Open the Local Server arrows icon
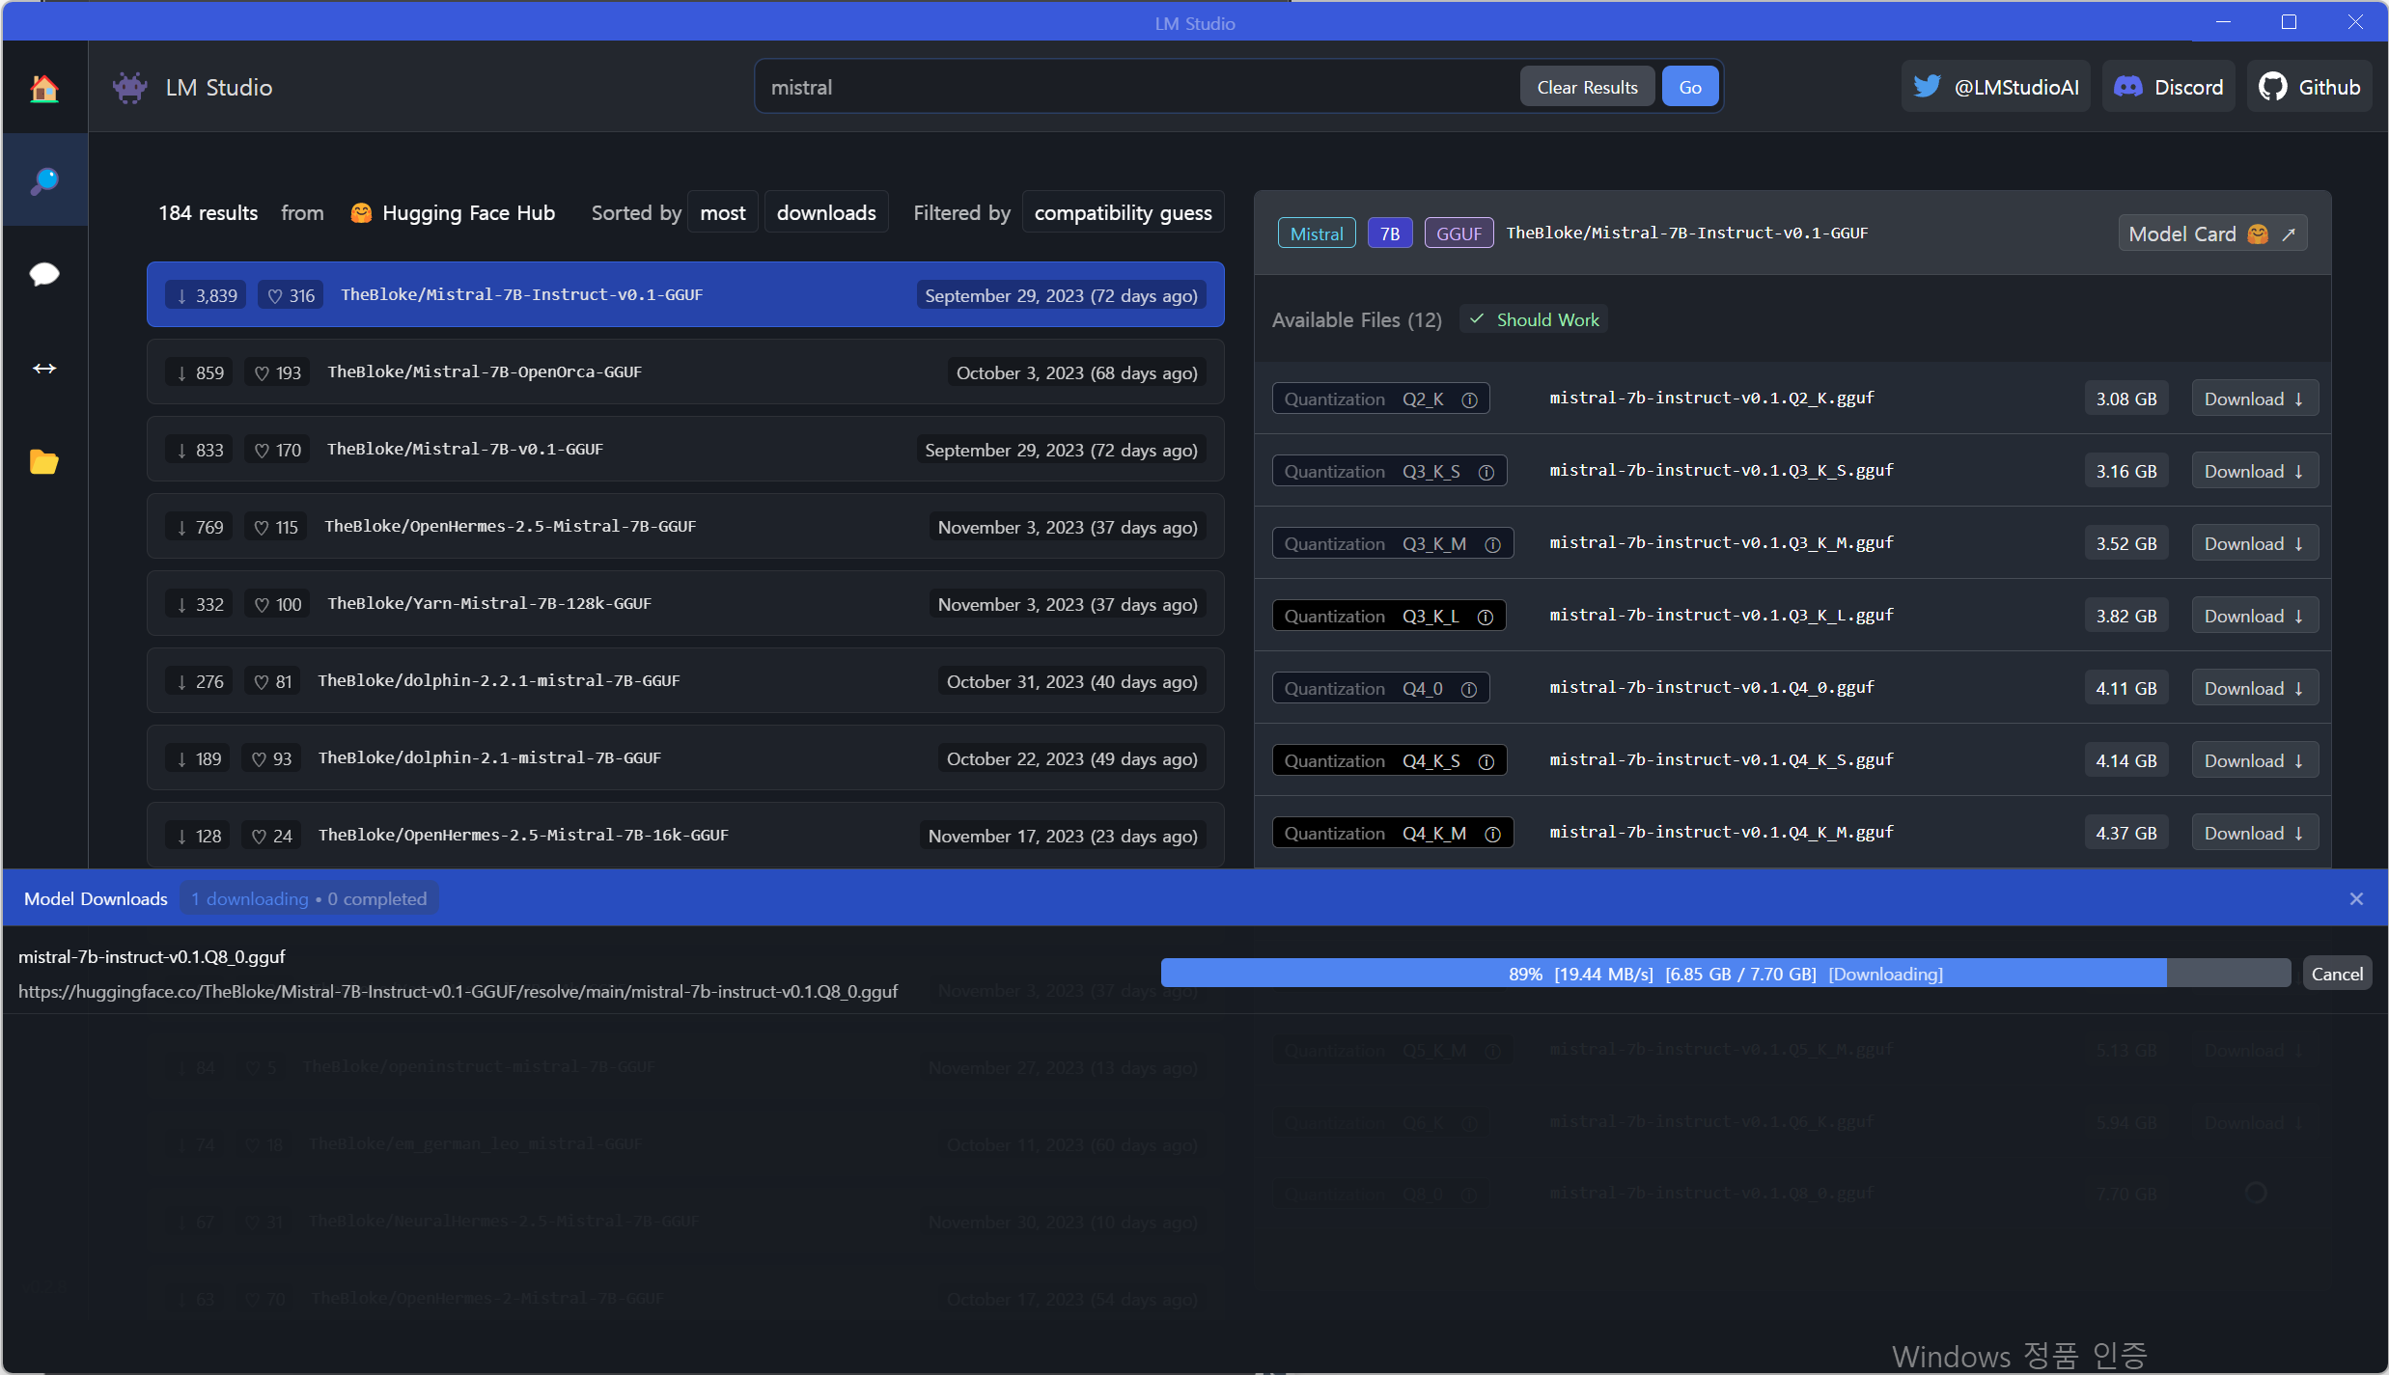2389x1375 pixels. coord(44,368)
